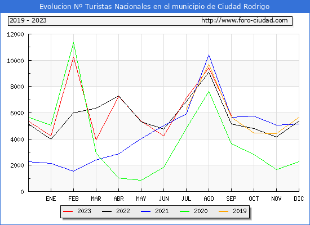
Task: Click the black 2022 point at ABR
Action: click(x=118, y=96)
